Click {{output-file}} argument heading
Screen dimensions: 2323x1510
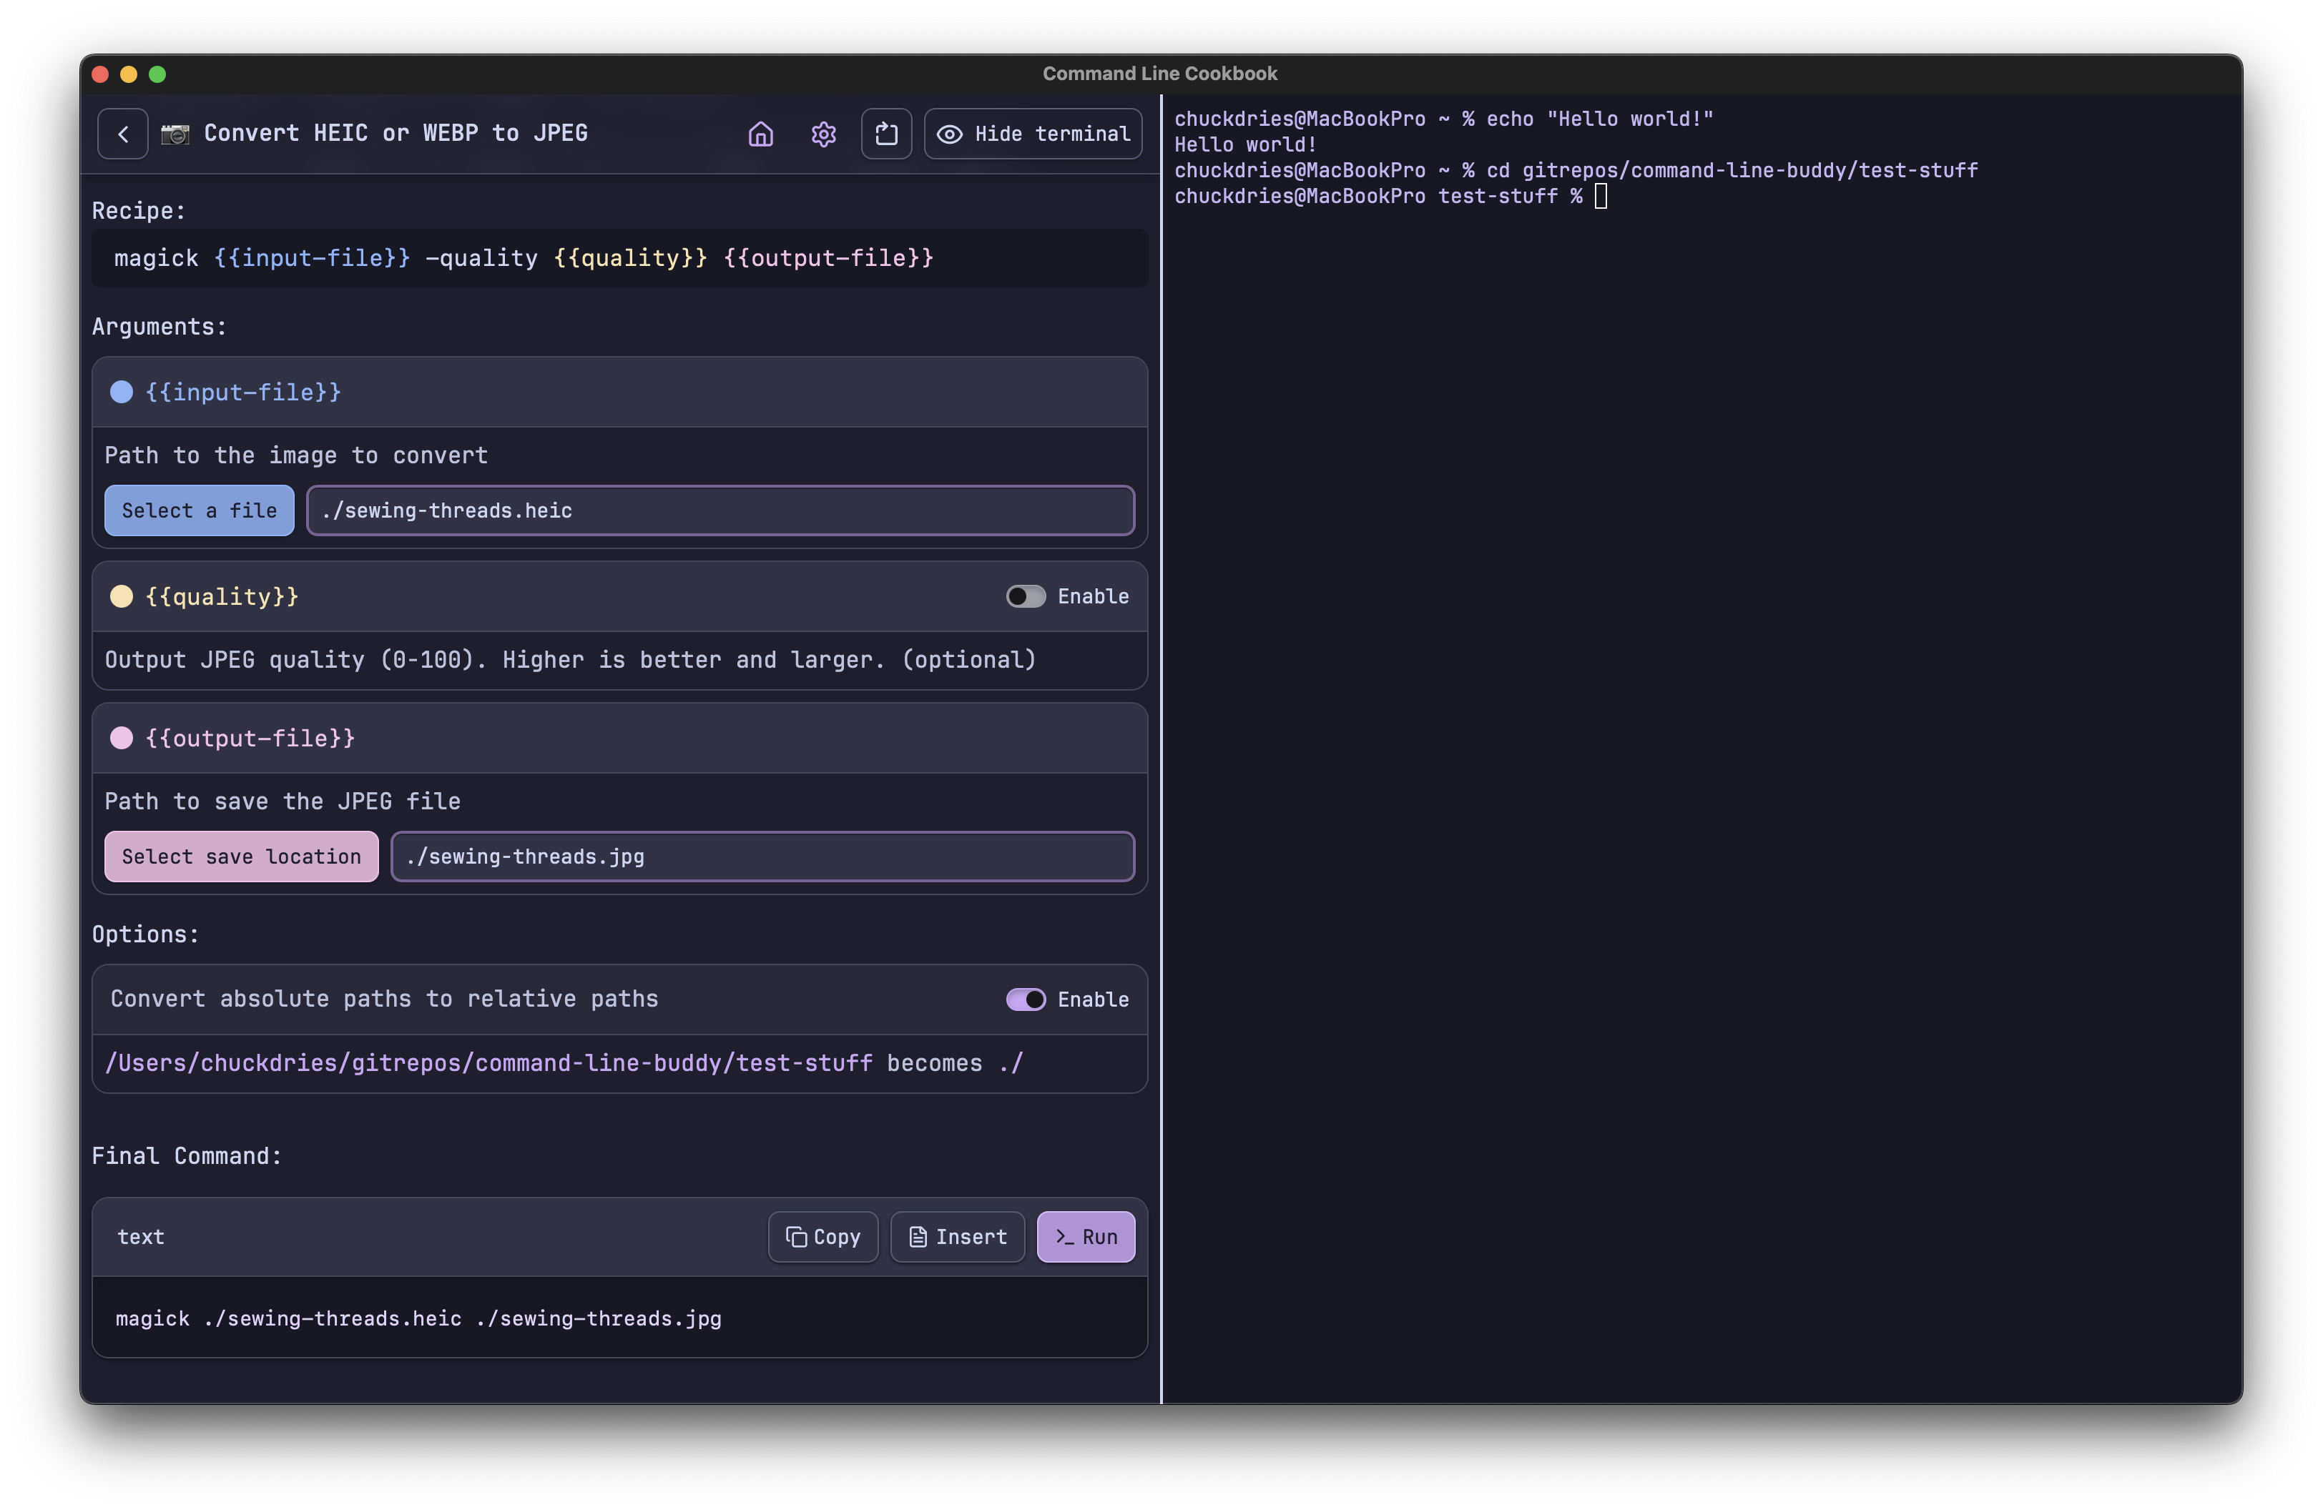click(250, 737)
